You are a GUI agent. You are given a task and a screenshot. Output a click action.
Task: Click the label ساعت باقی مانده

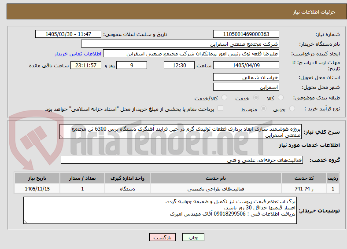point(49,66)
